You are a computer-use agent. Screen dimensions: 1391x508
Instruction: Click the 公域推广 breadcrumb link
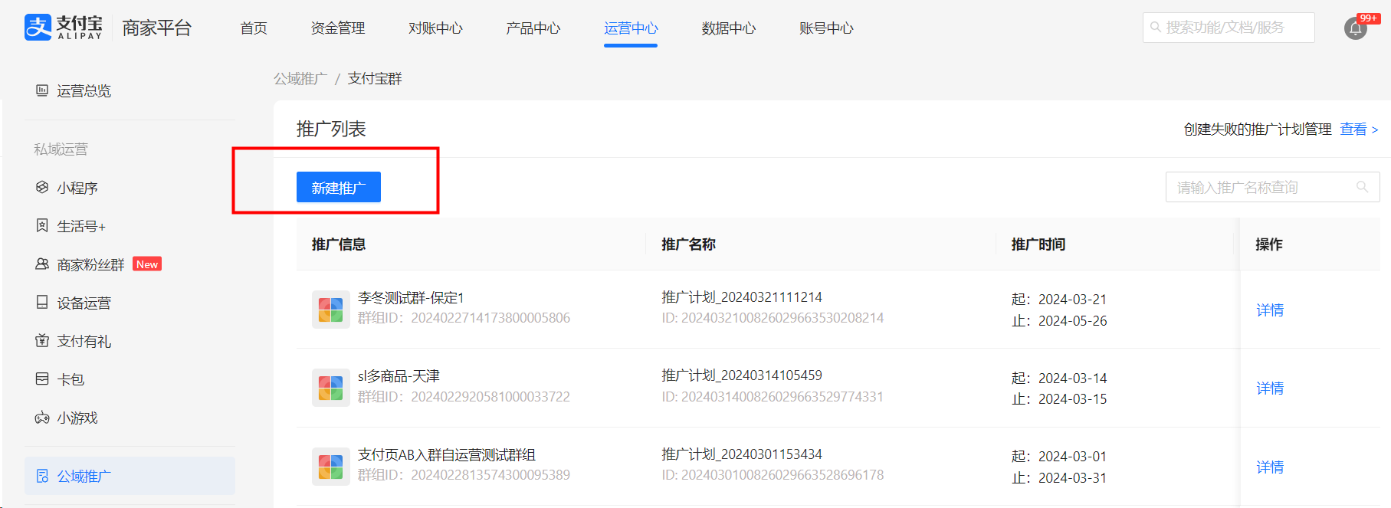tap(300, 79)
